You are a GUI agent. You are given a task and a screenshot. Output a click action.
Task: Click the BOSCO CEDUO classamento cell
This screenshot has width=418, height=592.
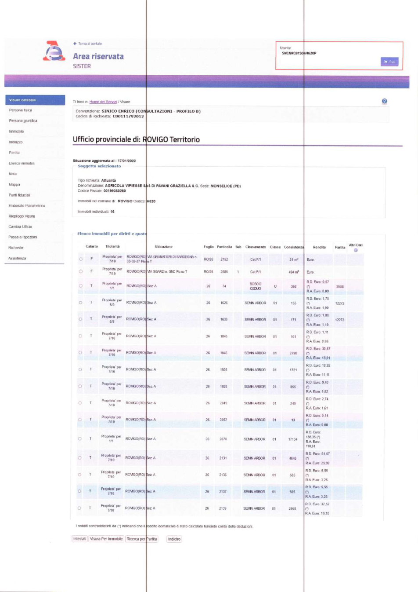click(256, 286)
